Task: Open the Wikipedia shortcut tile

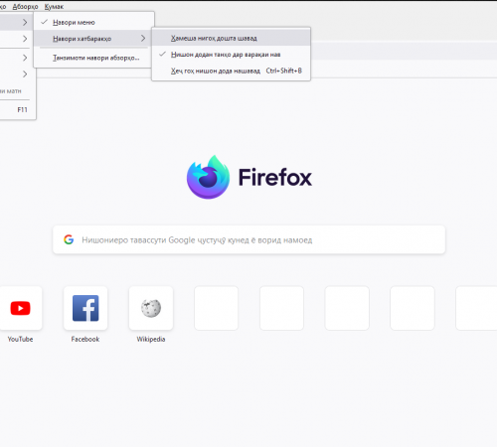Action: pos(151,308)
